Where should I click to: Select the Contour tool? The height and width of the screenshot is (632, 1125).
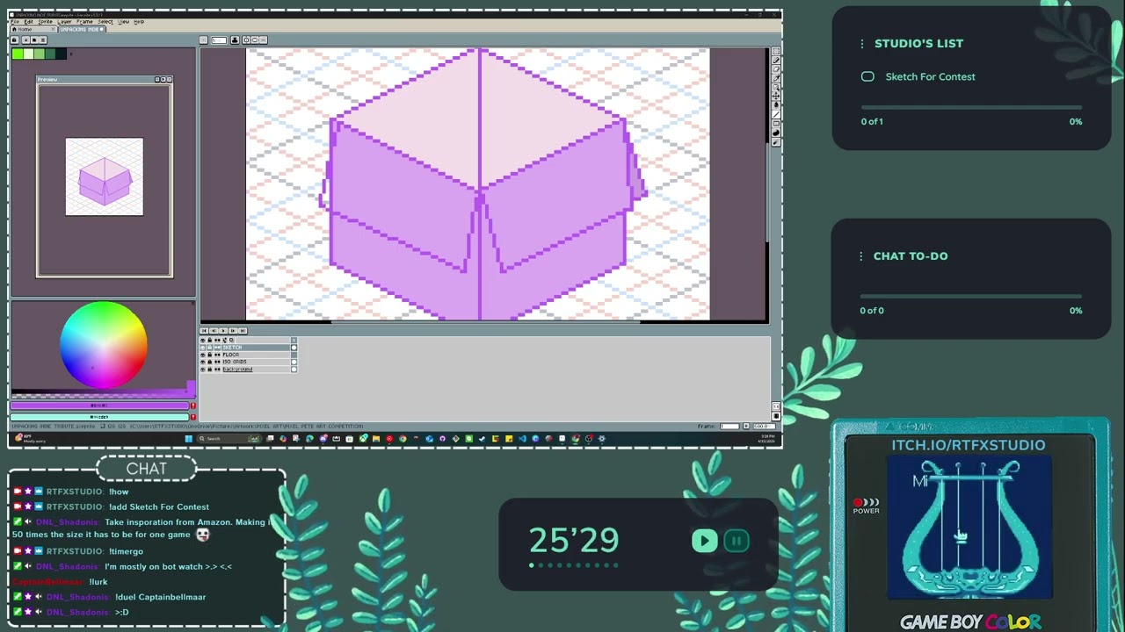click(776, 132)
